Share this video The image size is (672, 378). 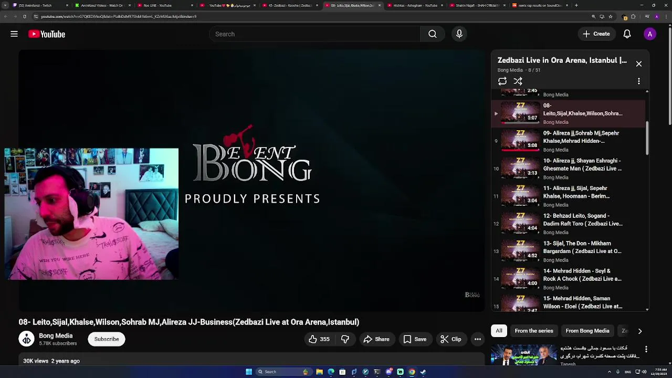376,339
